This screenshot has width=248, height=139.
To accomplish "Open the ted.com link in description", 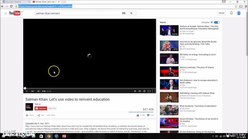I will (34, 126).
